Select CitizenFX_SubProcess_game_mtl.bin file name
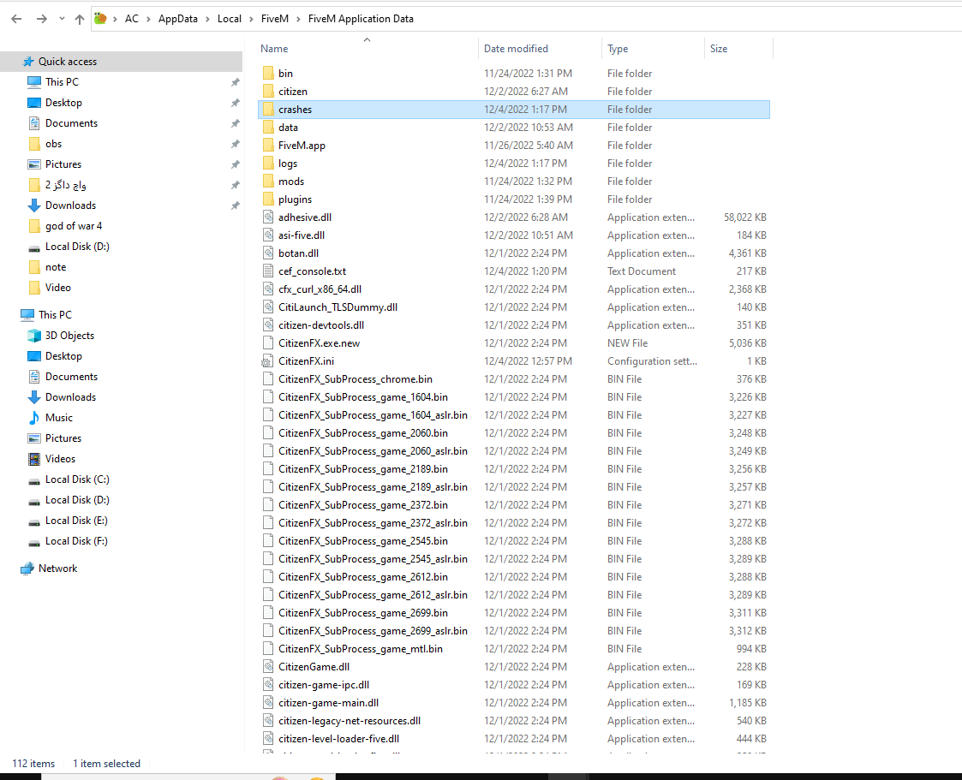Viewport: 962px width, 780px height. (x=360, y=648)
